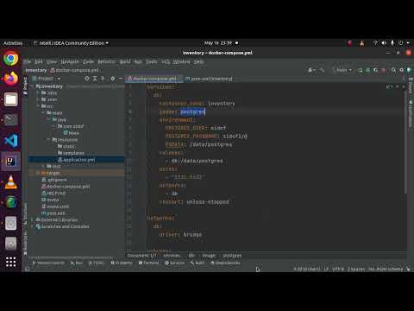Open the Run tool window
The image size is (414, 311).
77,263
